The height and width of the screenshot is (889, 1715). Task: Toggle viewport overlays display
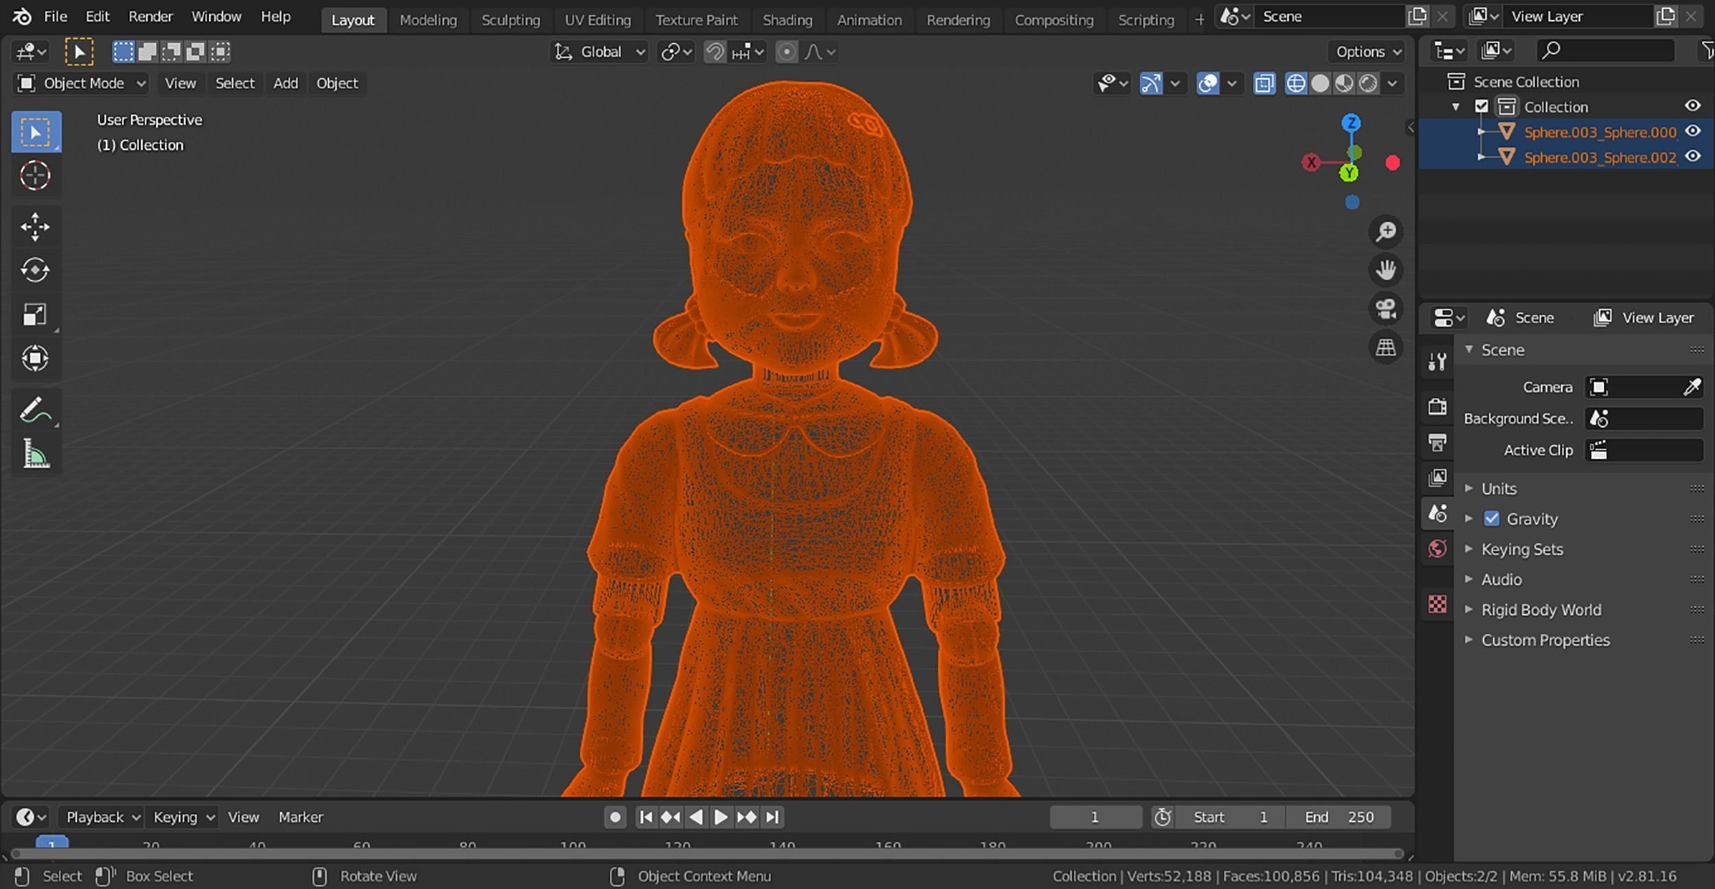(1207, 84)
